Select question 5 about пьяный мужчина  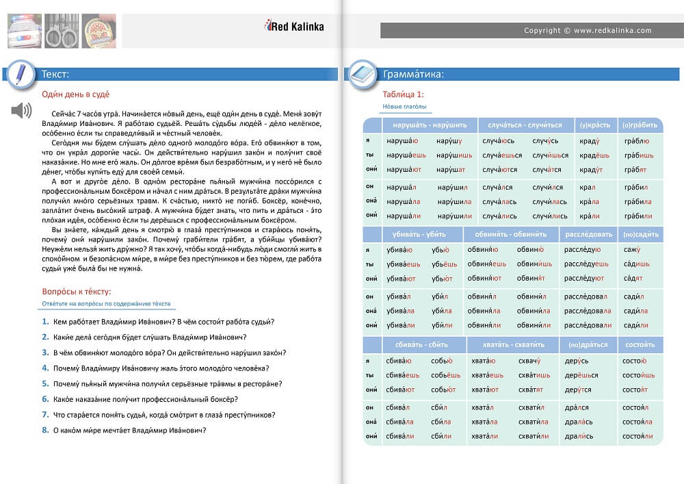tap(162, 383)
